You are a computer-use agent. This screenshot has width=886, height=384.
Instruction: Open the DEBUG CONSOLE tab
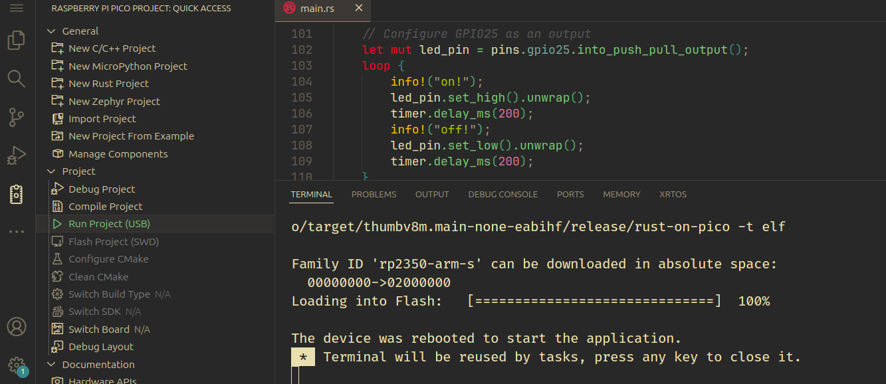[x=502, y=194]
